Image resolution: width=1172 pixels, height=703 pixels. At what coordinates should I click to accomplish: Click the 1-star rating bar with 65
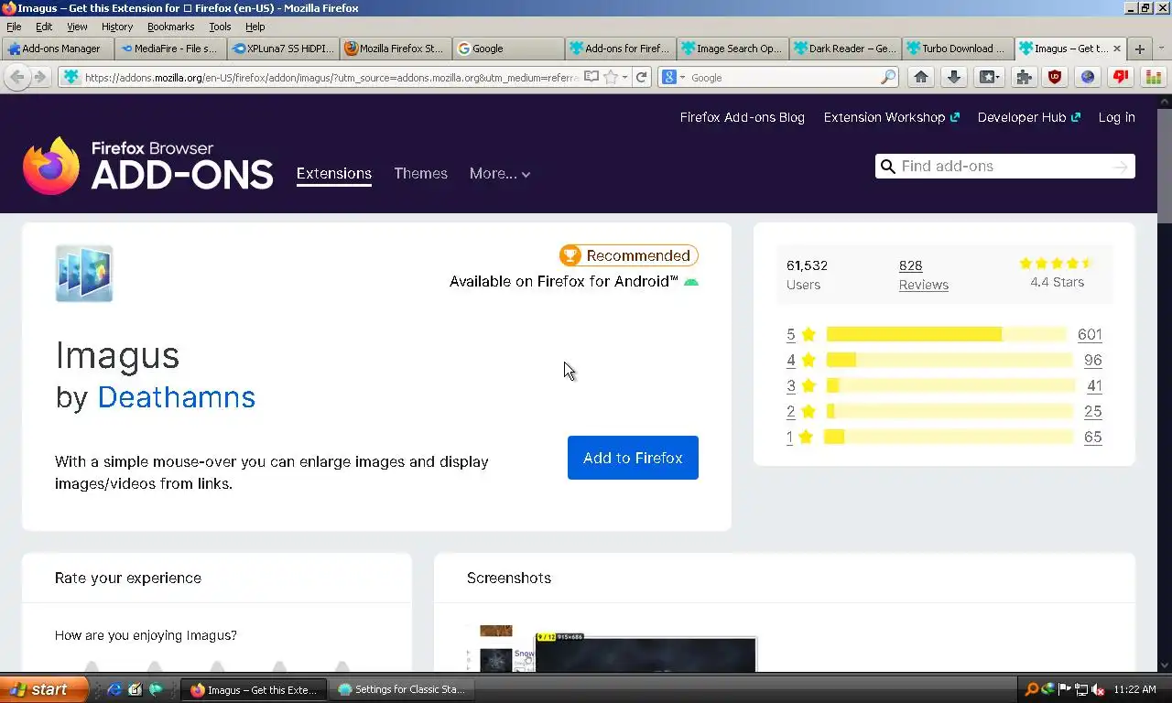point(948,437)
